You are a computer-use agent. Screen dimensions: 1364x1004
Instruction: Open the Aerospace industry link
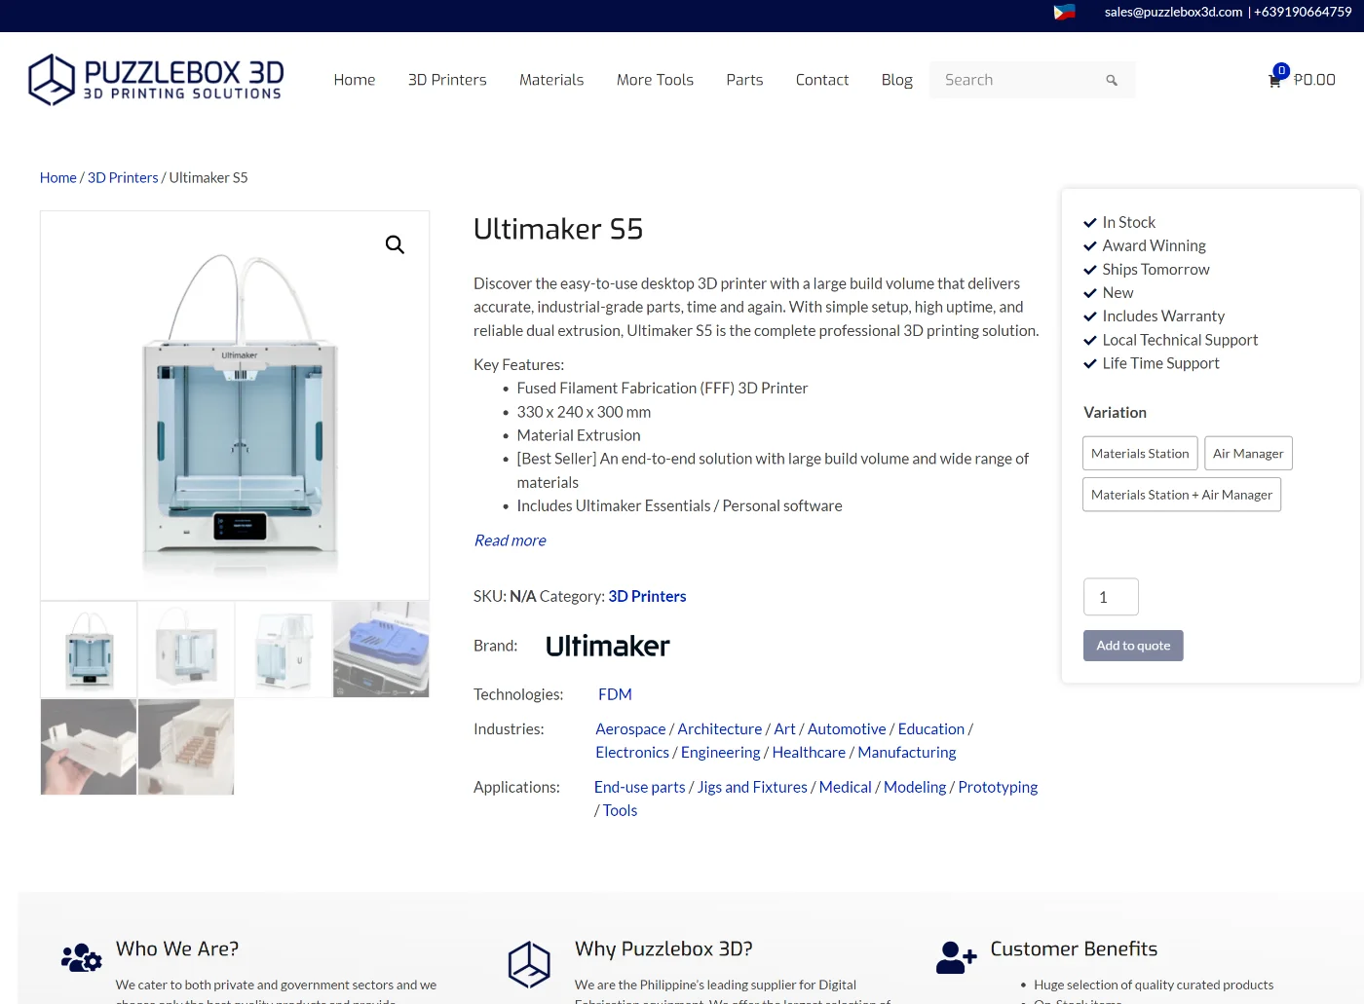pyautogui.click(x=630, y=728)
